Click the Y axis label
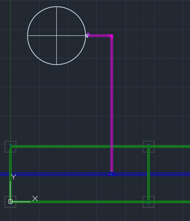This screenshot has width=190, height=221. (x=13, y=177)
